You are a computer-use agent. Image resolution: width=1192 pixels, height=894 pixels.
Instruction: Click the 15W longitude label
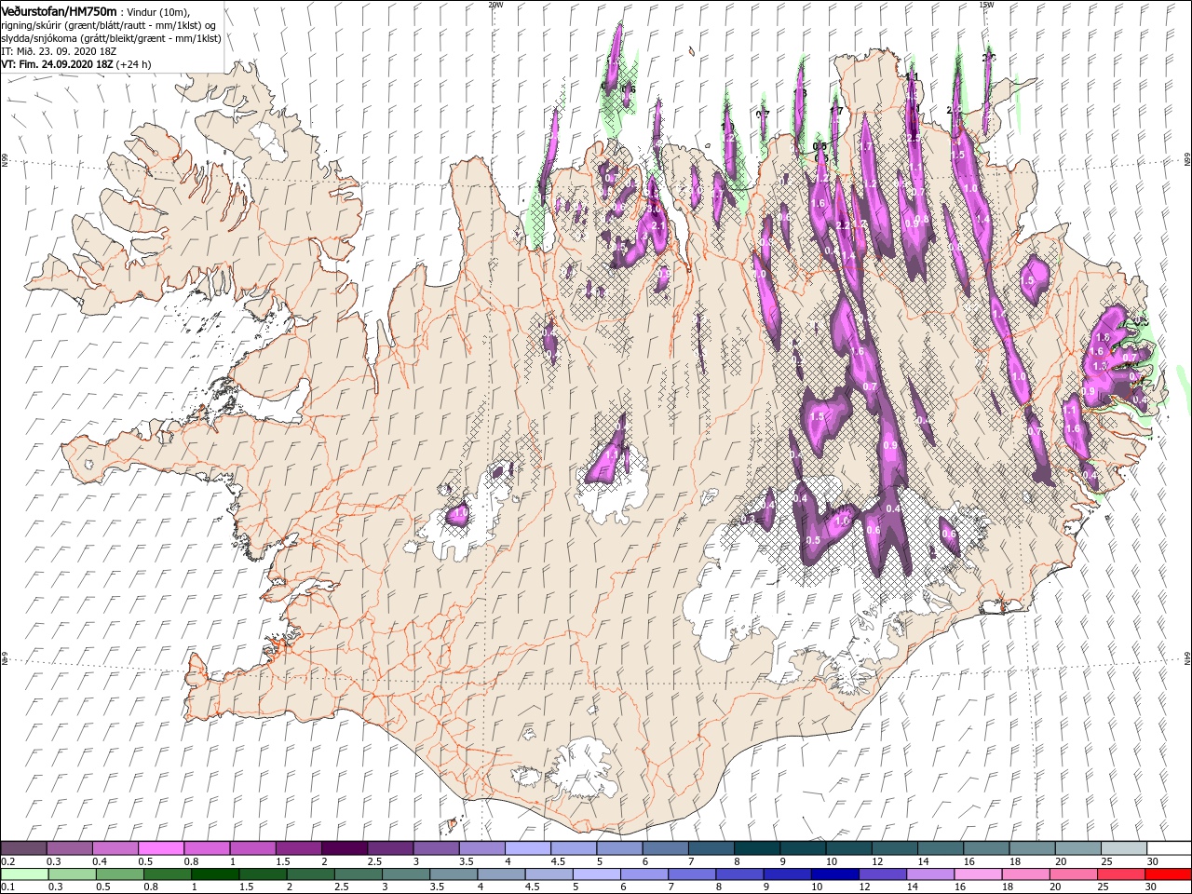[986, 5]
